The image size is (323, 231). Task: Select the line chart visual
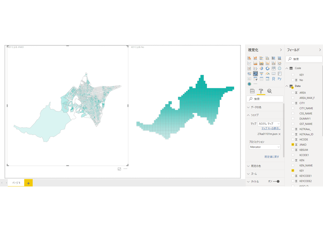pyautogui.click(x=249, y=63)
